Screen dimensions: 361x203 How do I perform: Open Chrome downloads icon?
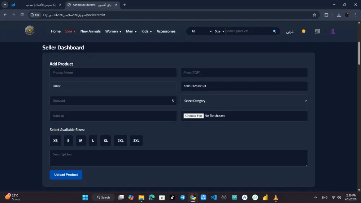[x=339, y=15]
